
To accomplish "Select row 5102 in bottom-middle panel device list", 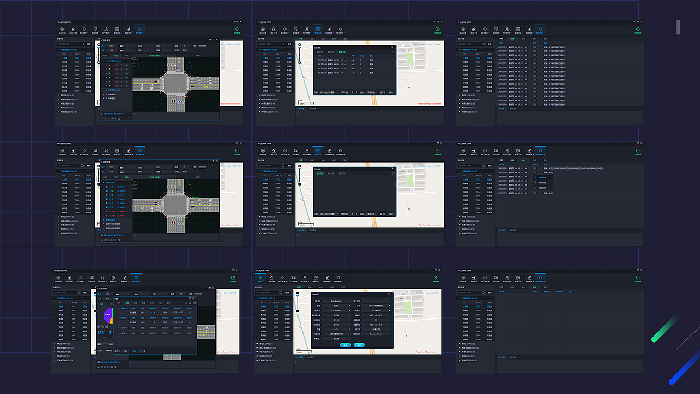I will tap(275, 311).
